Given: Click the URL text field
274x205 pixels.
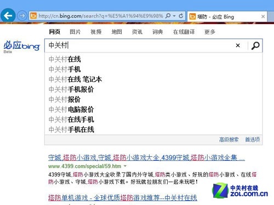Looking at the screenshot, I should point(101,16).
